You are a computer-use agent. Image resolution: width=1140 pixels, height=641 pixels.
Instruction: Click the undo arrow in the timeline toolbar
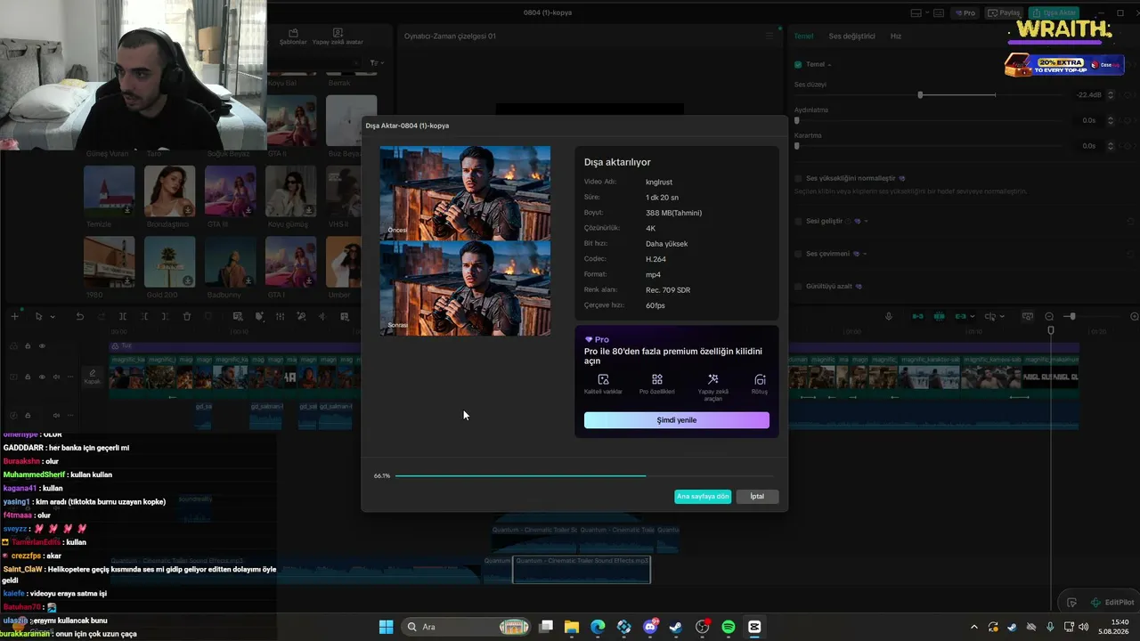[x=79, y=317]
